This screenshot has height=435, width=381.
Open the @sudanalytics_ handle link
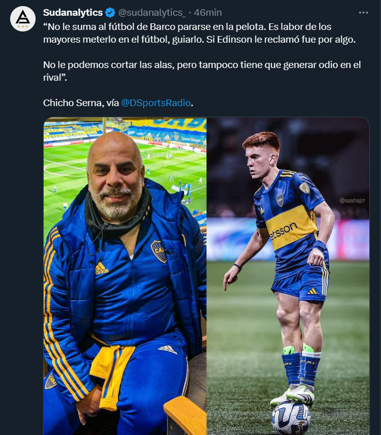151,13
